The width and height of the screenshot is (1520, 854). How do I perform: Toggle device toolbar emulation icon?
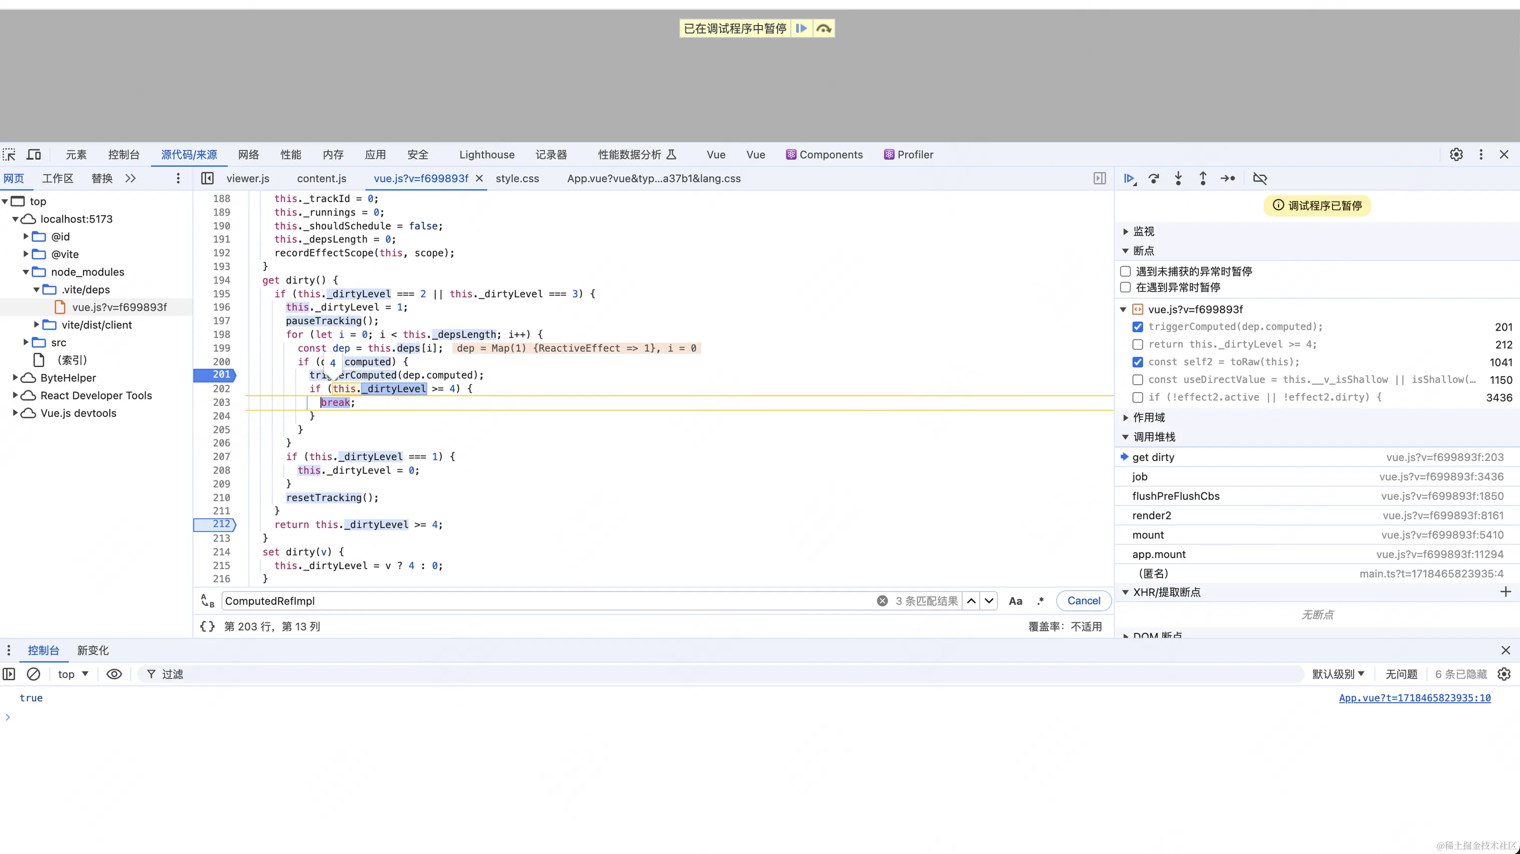coord(34,155)
